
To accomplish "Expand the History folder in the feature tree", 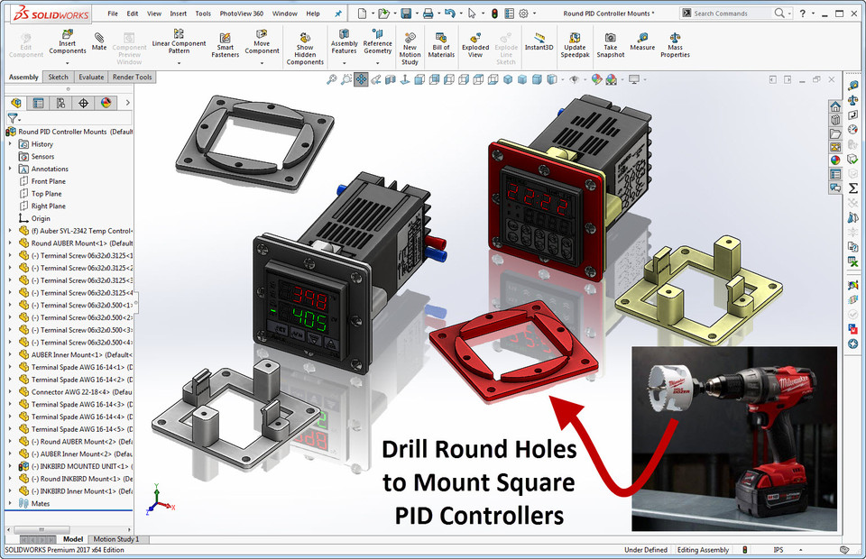I will tap(10, 143).
